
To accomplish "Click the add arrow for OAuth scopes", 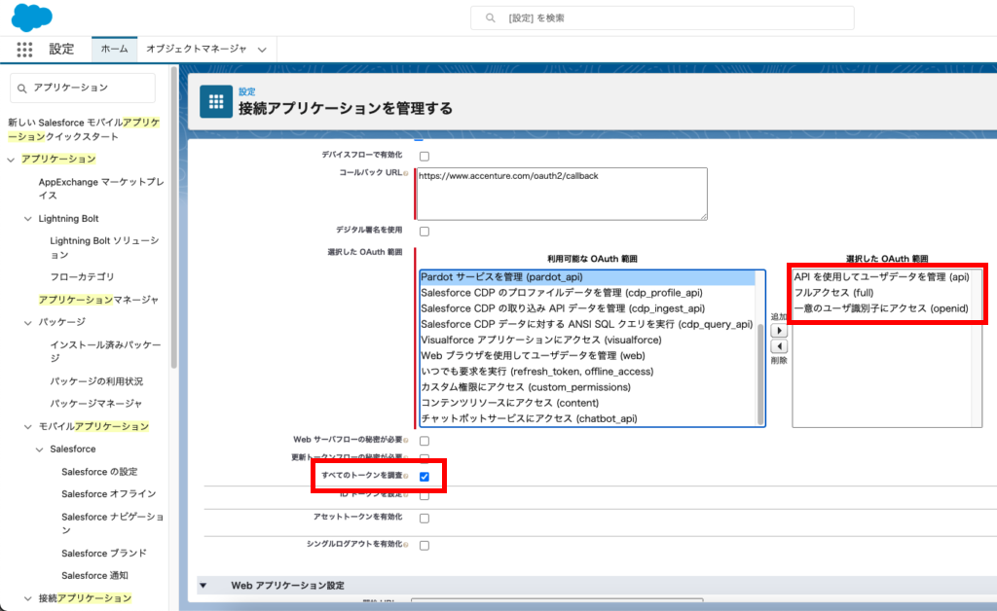I will 779,331.
